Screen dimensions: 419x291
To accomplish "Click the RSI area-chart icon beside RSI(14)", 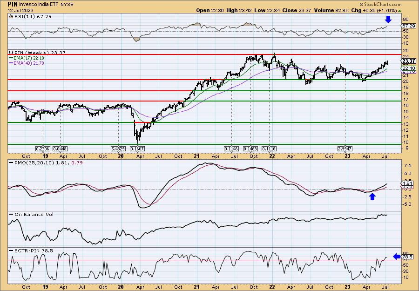I will [x=11, y=17].
